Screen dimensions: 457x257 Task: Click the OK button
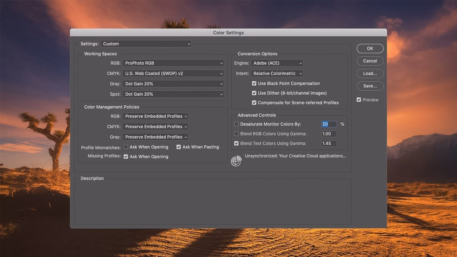pyautogui.click(x=370, y=48)
